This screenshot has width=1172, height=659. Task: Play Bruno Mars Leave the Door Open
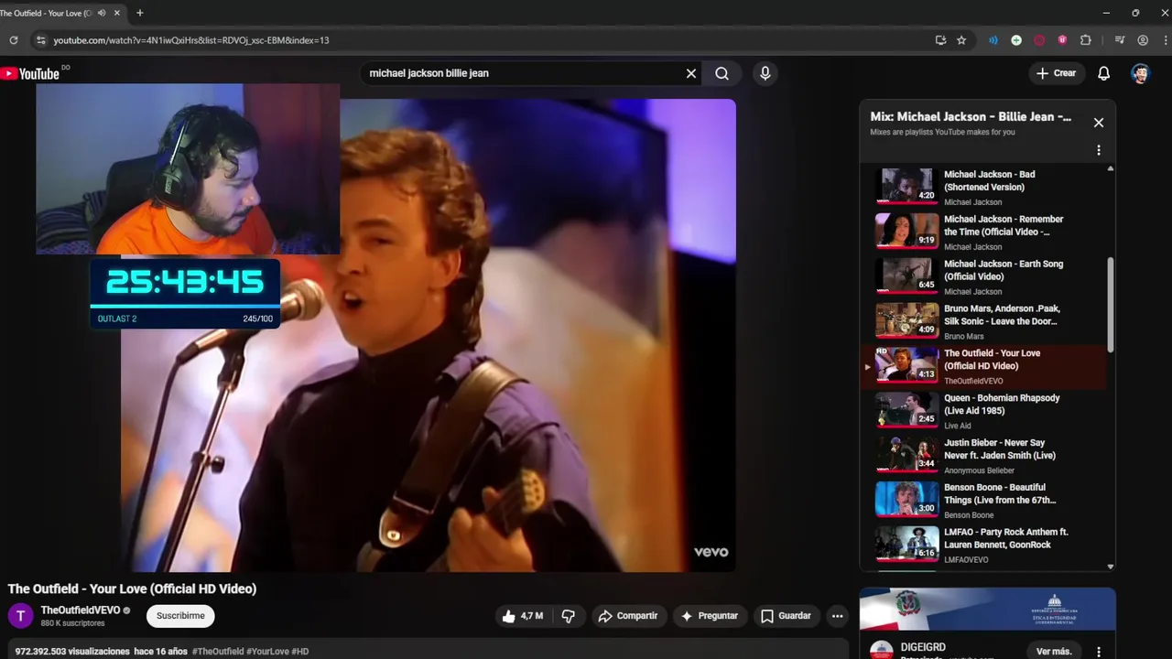tap(988, 321)
